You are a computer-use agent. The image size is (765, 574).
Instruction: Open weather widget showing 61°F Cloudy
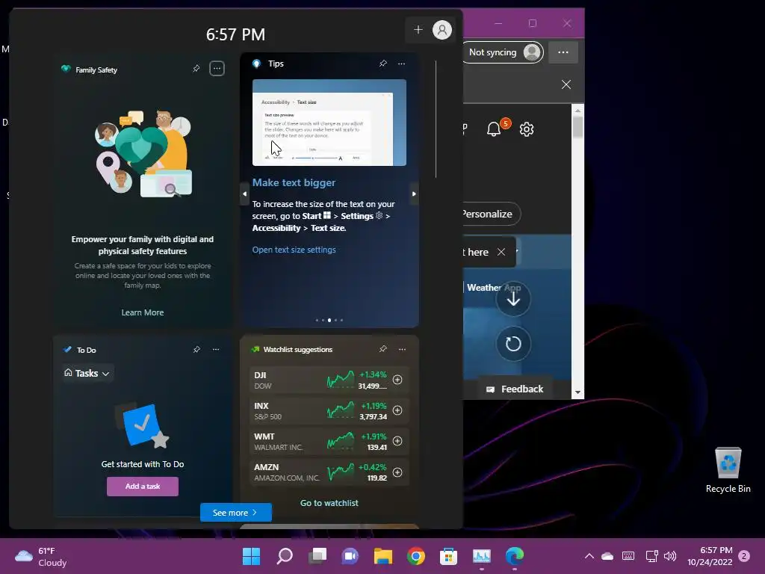coord(41,556)
